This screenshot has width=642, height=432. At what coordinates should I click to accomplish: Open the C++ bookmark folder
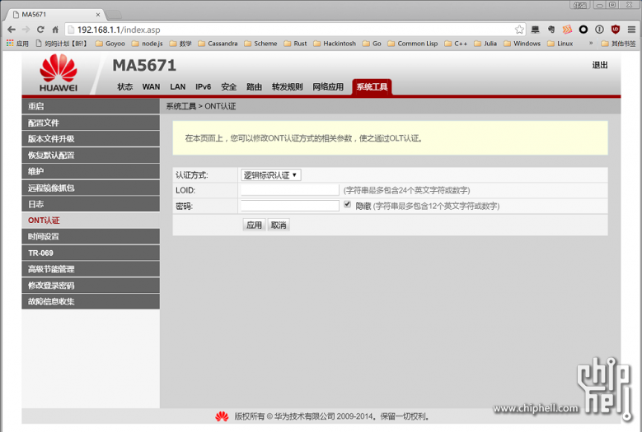(x=456, y=44)
